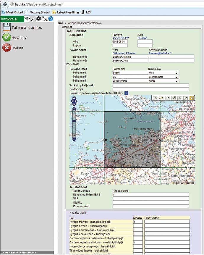Click the highlighted grid square on the map

[132, 140]
